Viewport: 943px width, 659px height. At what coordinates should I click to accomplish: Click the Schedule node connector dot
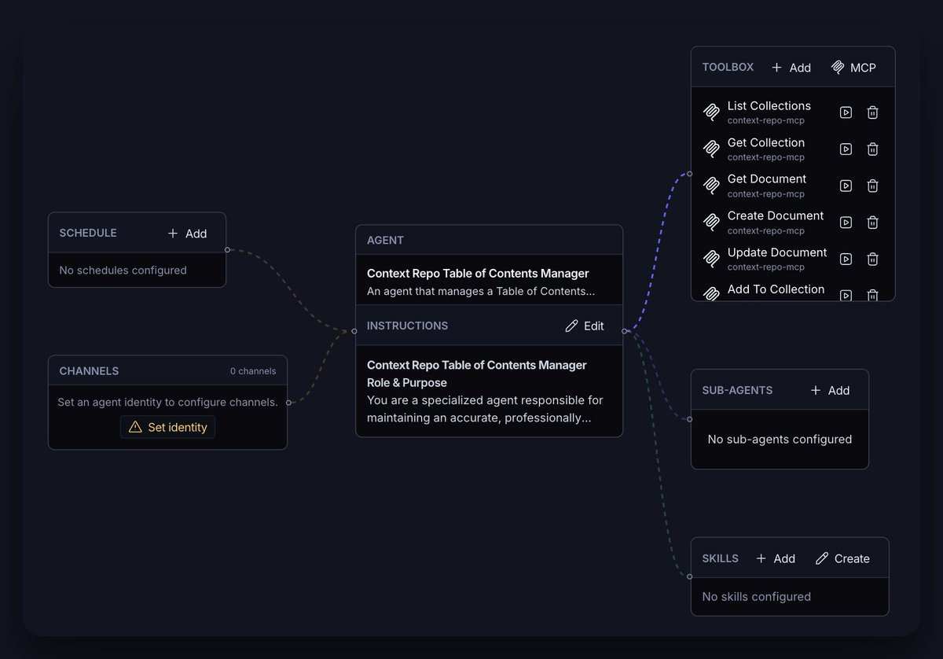click(x=227, y=250)
